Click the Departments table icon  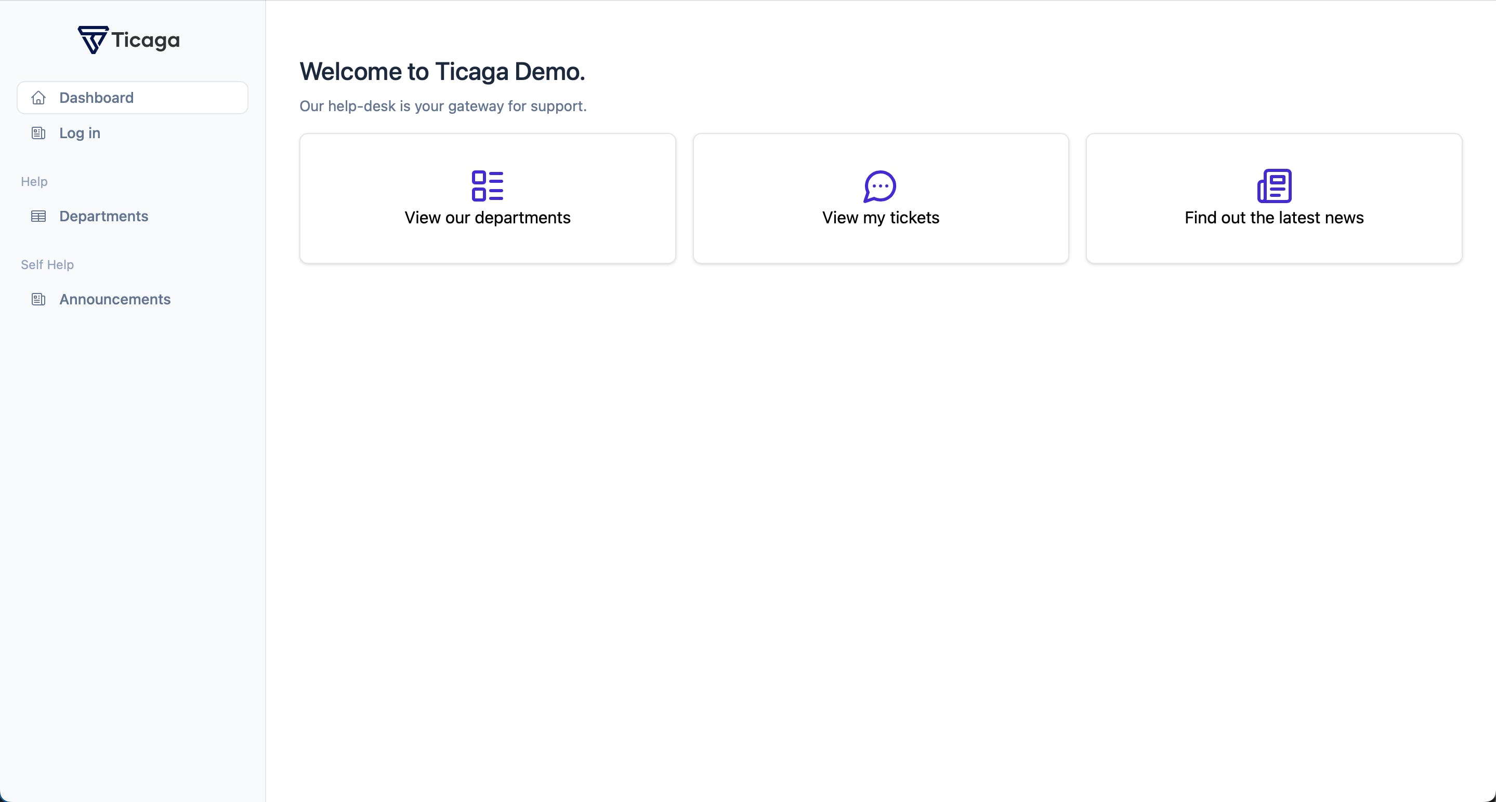tap(38, 217)
